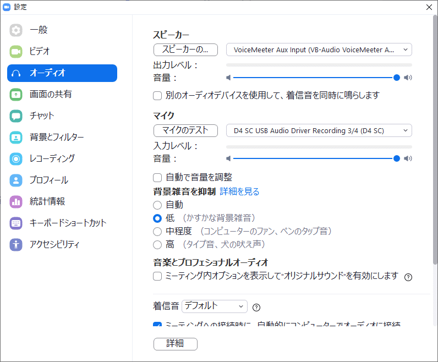
Task: Click the headphone icon for オーディオ
Action: 16,73
